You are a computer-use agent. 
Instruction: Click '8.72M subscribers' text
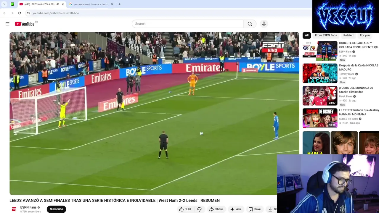pos(30,212)
